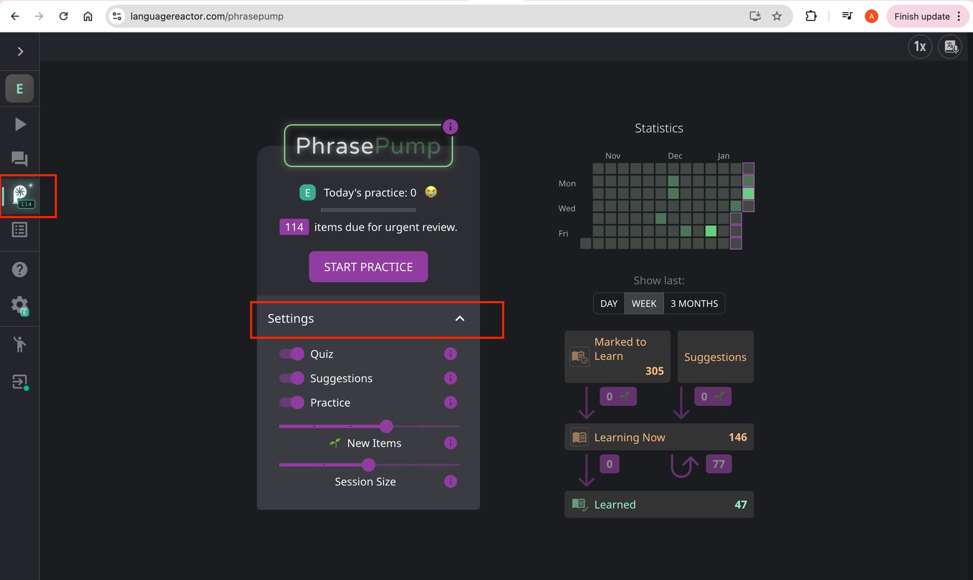Open the gear settings sidebar icon
Image resolution: width=973 pixels, height=580 pixels.
pos(20,305)
